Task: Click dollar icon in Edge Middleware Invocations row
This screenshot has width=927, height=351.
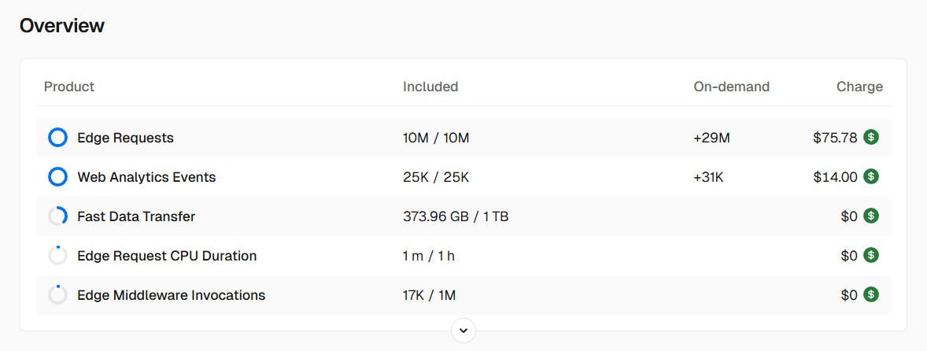Action: [x=871, y=294]
